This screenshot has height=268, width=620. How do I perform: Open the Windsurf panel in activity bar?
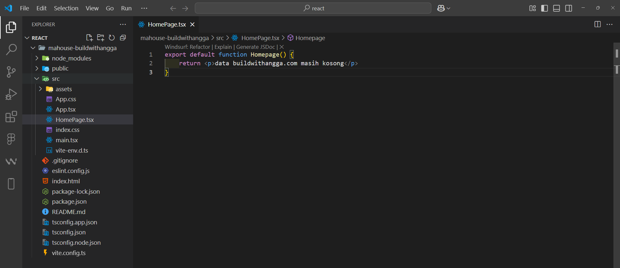pyautogui.click(x=11, y=161)
